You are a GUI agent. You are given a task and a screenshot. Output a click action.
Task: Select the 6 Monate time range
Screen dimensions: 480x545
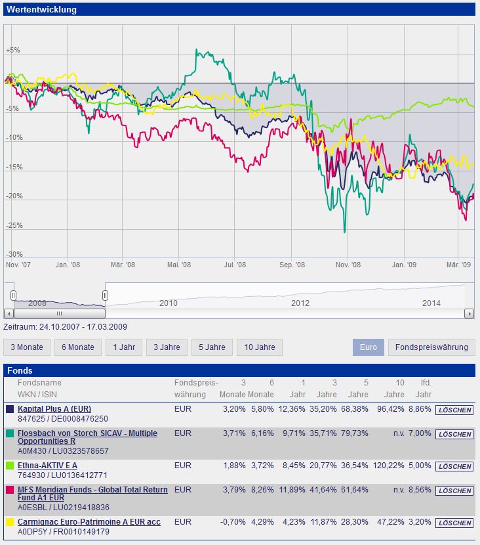coord(78,347)
